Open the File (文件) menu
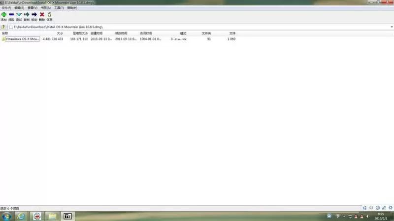 click(x=6, y=8)
